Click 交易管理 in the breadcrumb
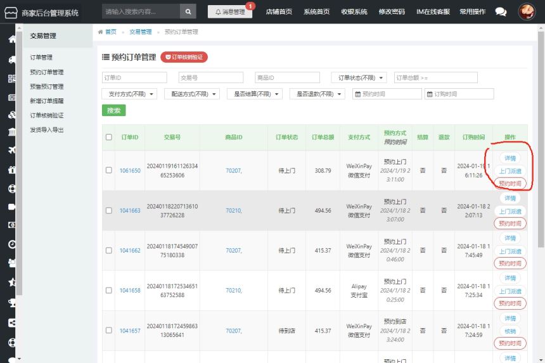This screenshot has height=363, width=545. tap(141, 32)
